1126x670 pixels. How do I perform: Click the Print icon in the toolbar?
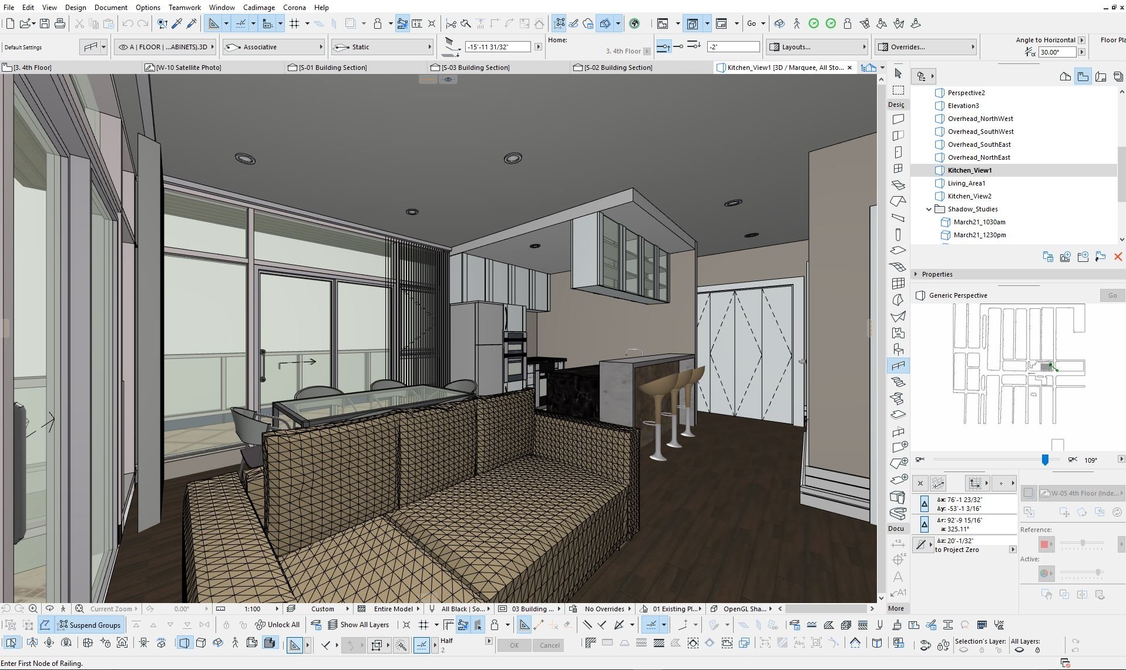(60, 23)
